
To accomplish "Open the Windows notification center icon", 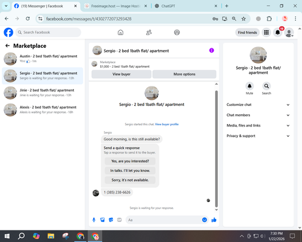I will click(292, 236).
